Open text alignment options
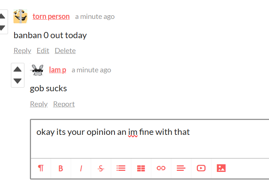269x185 pixels. (x=181, y=168)
